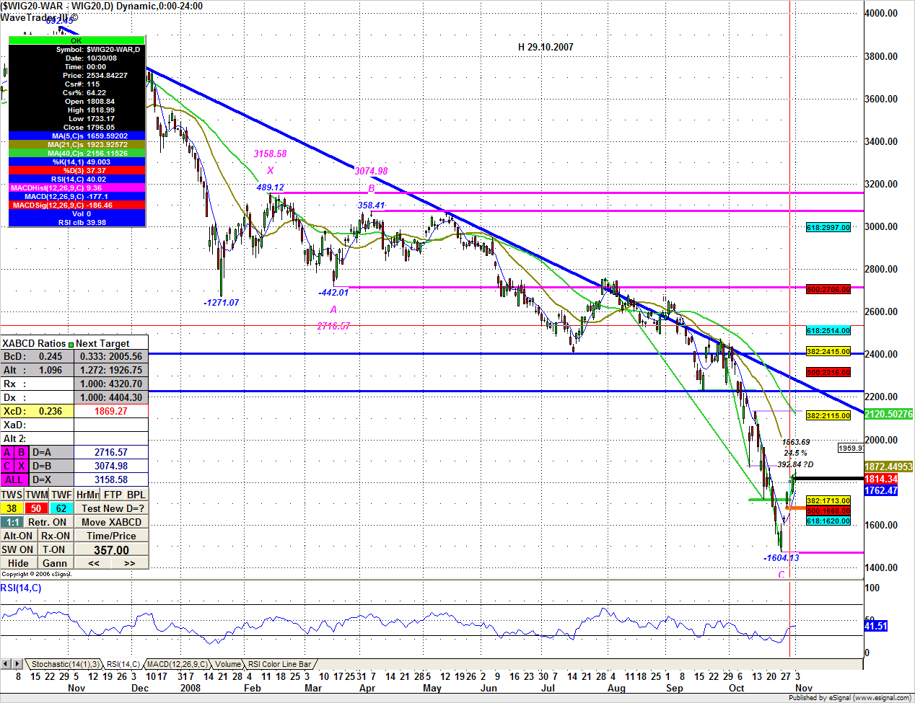915x703 pixels.
Task: Toggle the SW ON switch
Action: (x=17, y=549)
